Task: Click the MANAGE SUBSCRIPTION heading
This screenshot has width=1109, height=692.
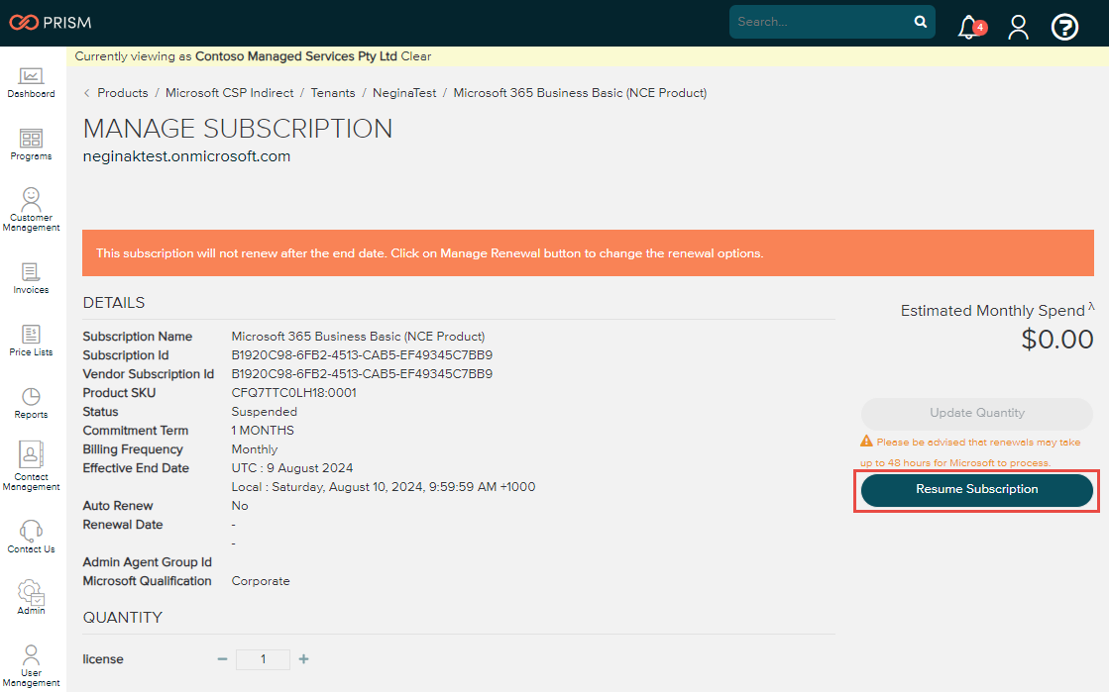Action: click(238, 130)
